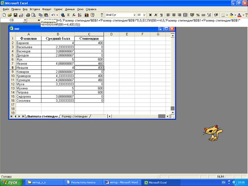Screen dimensions: 248x186
Task: Switch to метод - Microsoft Word taskbar button
Action: 122,182
